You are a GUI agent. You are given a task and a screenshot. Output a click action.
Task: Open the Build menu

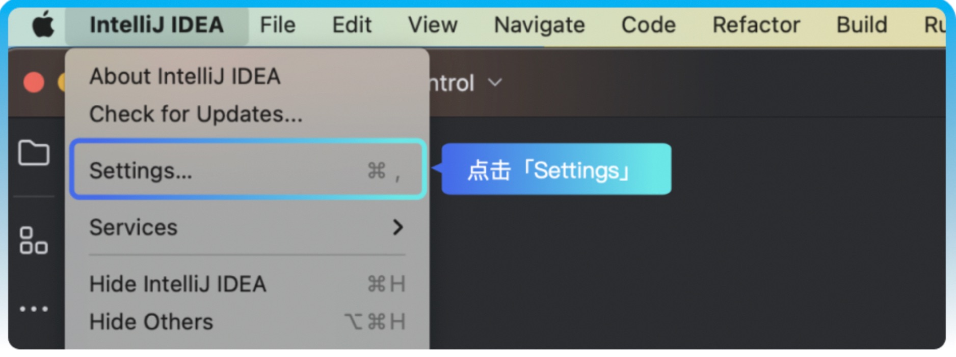point(861,24)
